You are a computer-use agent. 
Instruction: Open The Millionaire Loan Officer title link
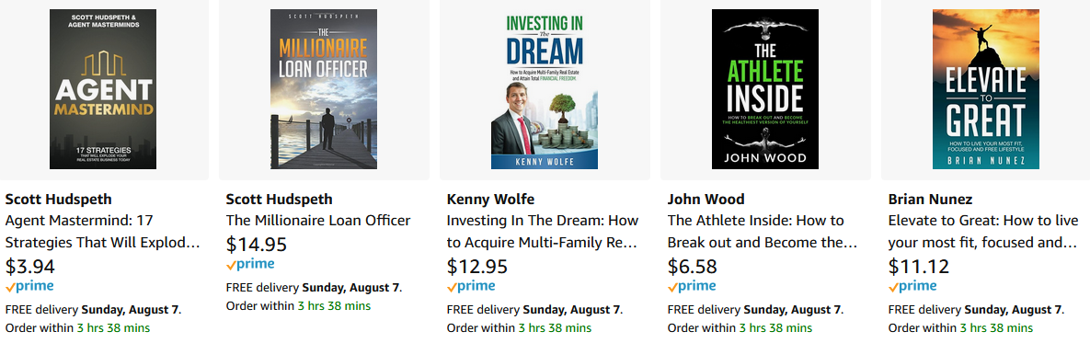click(x=318, y=221)
